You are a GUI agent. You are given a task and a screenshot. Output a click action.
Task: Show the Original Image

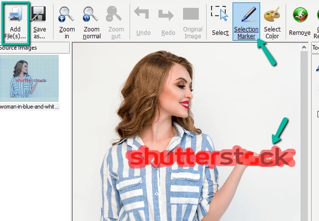coord(192,23)
